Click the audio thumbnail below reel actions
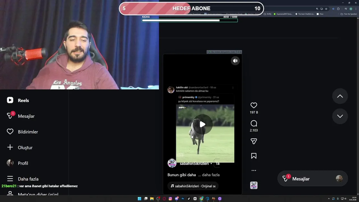The width and height of the screenshot is (359, 202). [x=254, y=185]
